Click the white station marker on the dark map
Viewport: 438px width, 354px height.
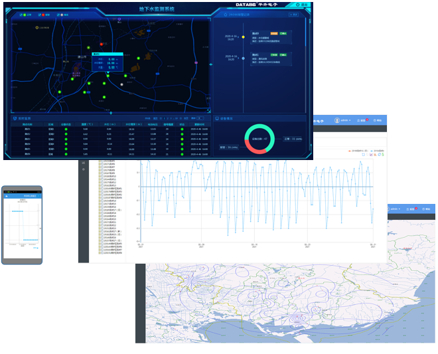click(121, 84)
